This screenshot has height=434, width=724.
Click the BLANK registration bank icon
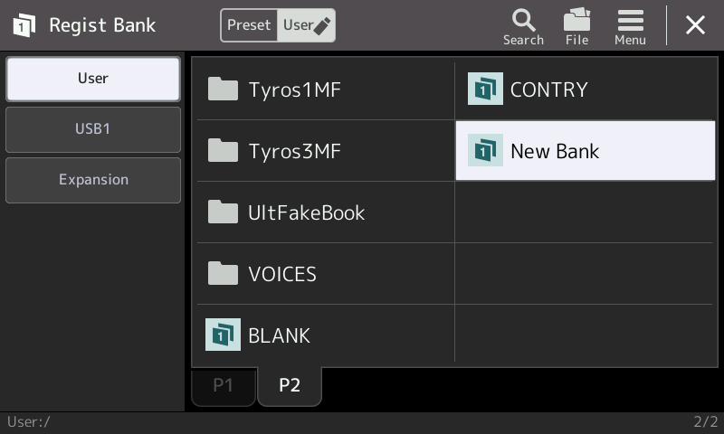(223, 335)
